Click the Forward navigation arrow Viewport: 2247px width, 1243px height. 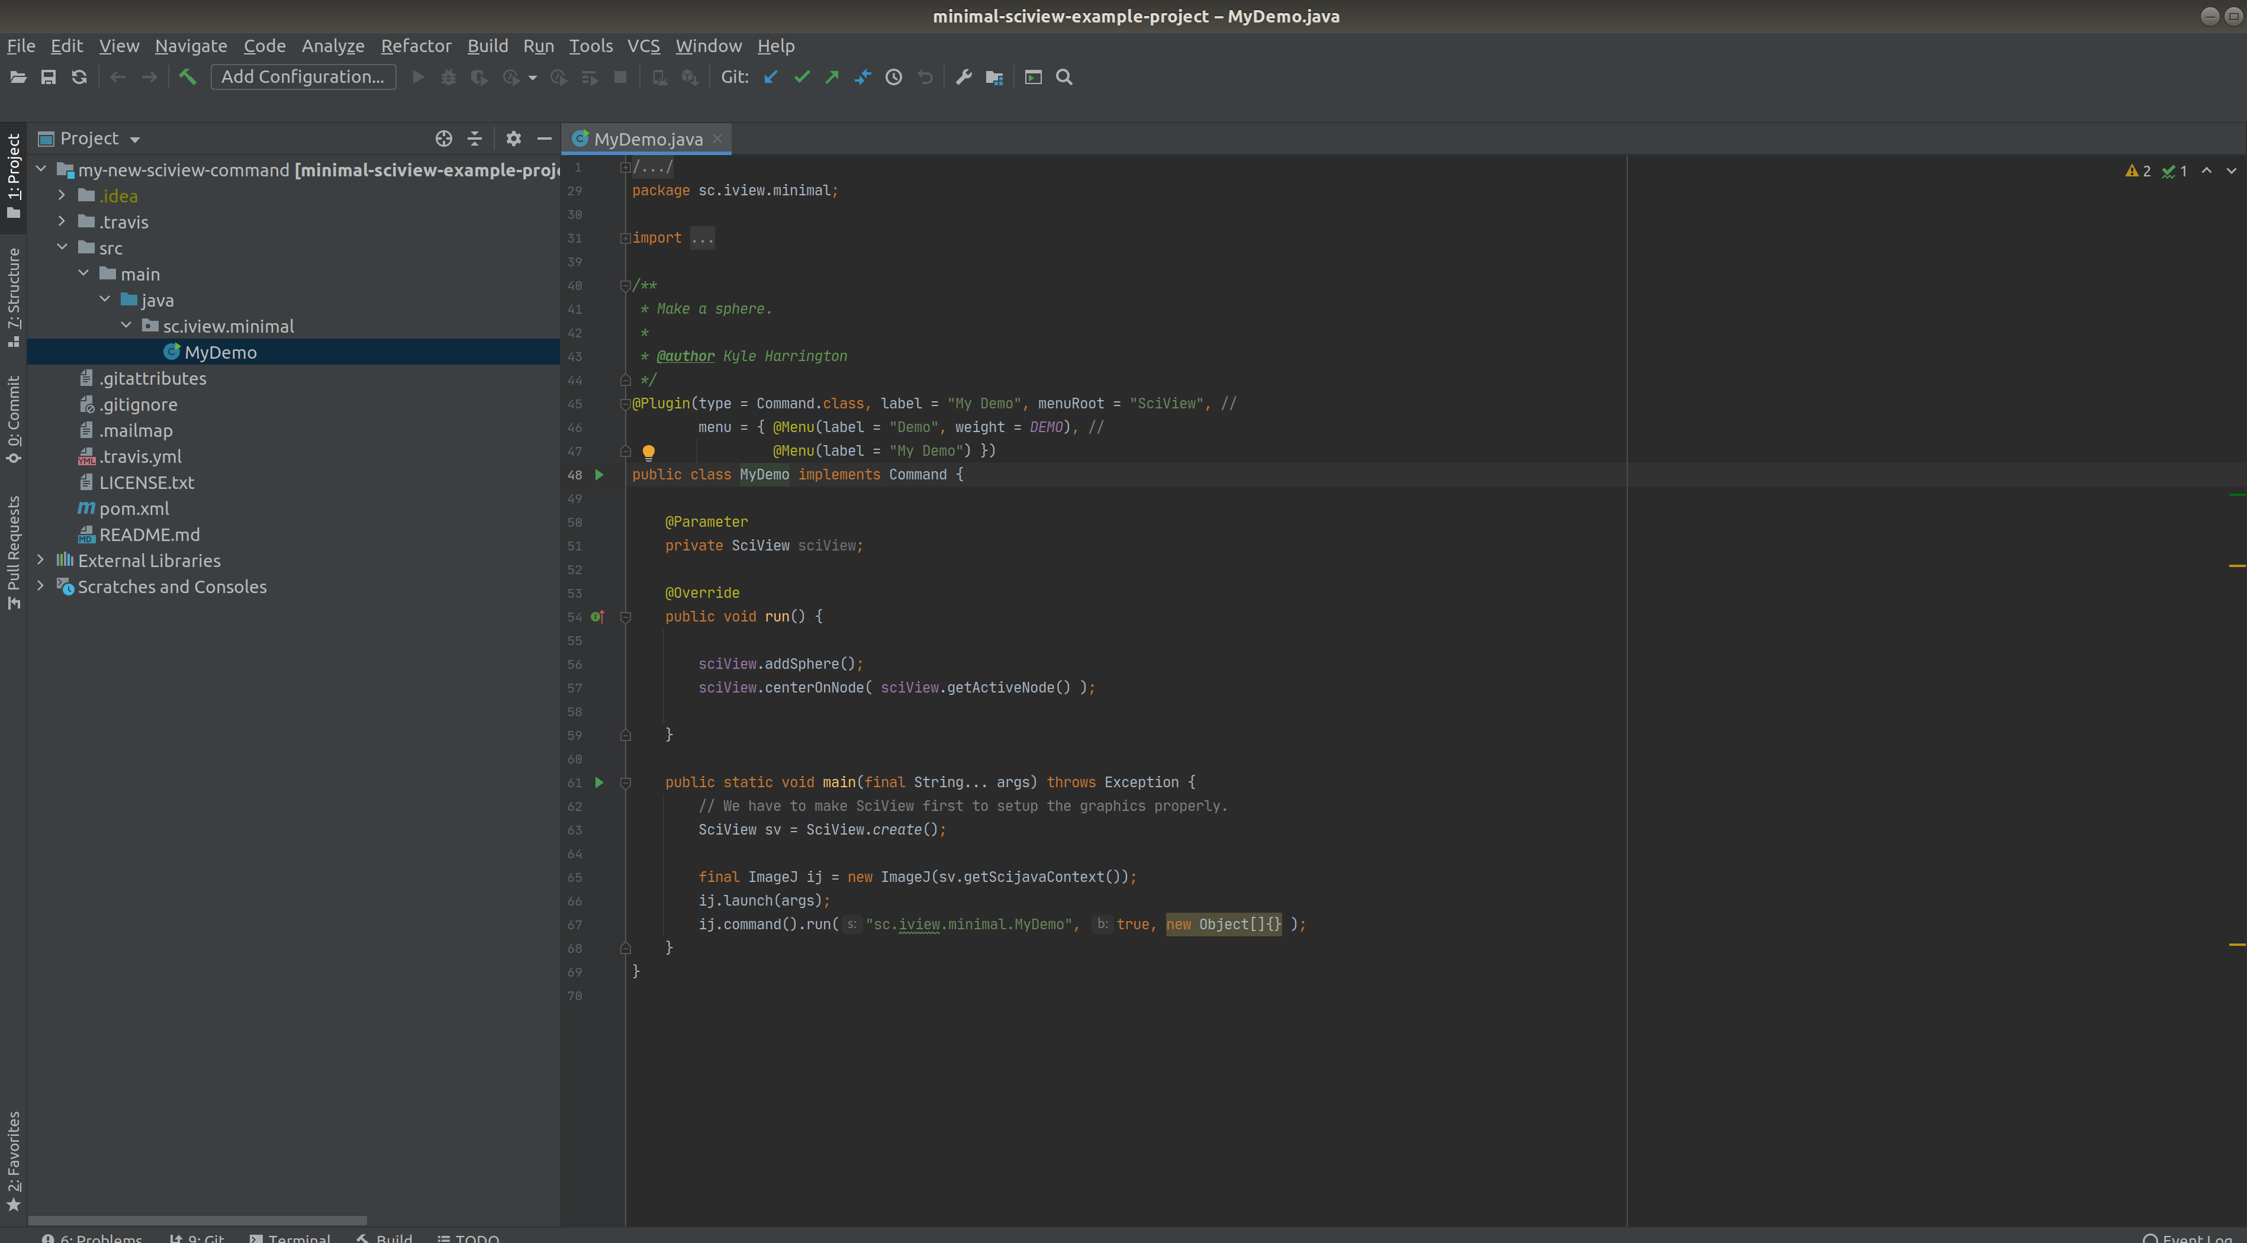tap(149, 78)
